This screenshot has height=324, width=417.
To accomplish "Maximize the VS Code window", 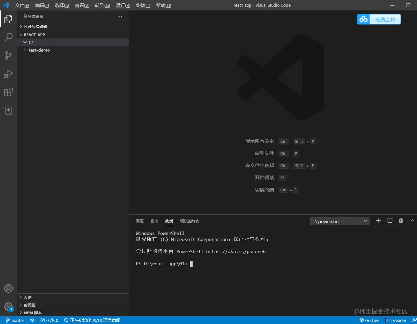I will pyautogui.click(x=408, y=5).
